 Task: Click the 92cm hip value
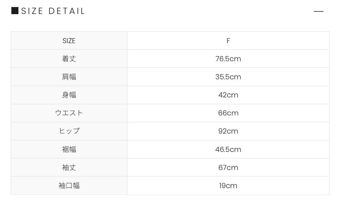[228, 131]
